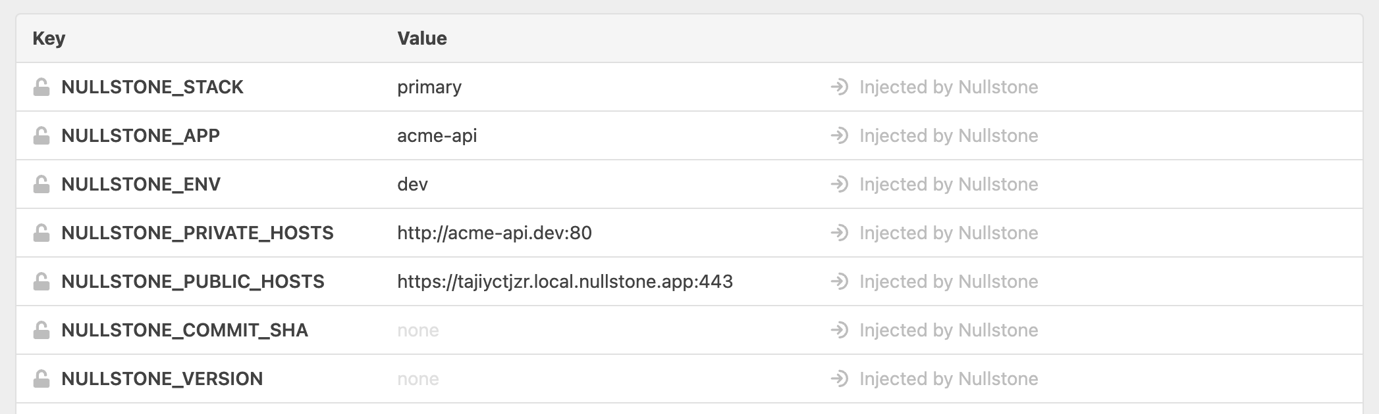The height and width of the screenshot is (414, 1379).
Task: Click the injected arrow icon in NULLSTONE_PRIVATE_HOSTS row
Action: pos(839,233)
